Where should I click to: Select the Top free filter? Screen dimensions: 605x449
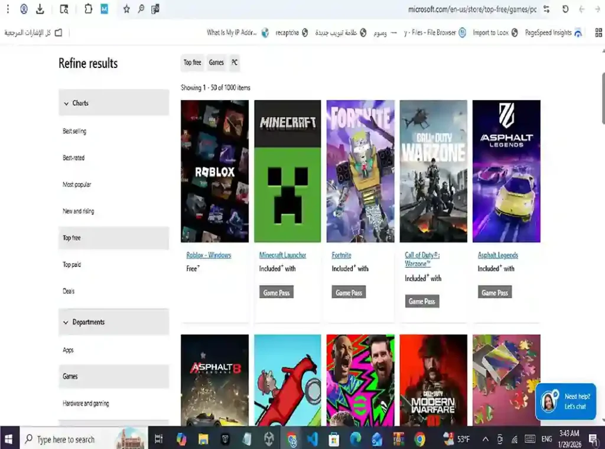71,237
